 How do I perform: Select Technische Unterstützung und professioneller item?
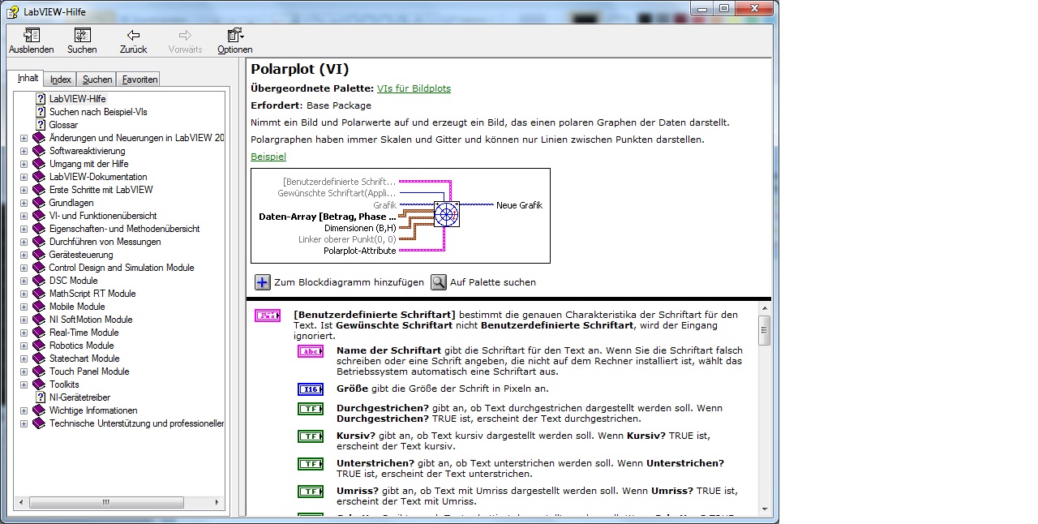coord(136,423)
